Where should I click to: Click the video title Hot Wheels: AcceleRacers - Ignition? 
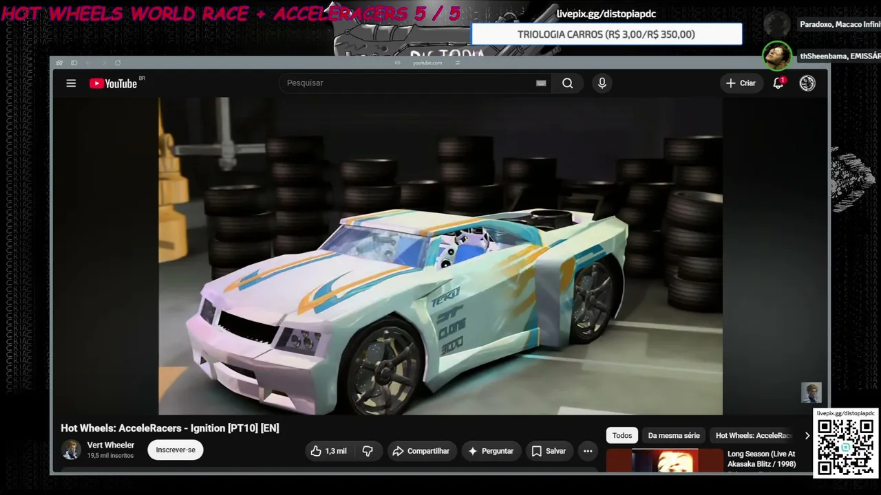pyautogui.click(x=170, y=428)
